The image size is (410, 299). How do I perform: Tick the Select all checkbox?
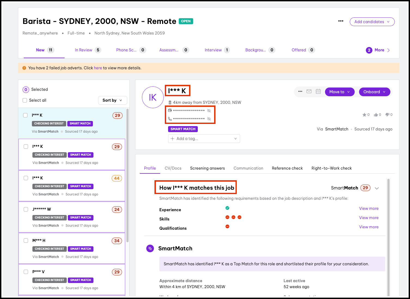(x=25, y=100)
